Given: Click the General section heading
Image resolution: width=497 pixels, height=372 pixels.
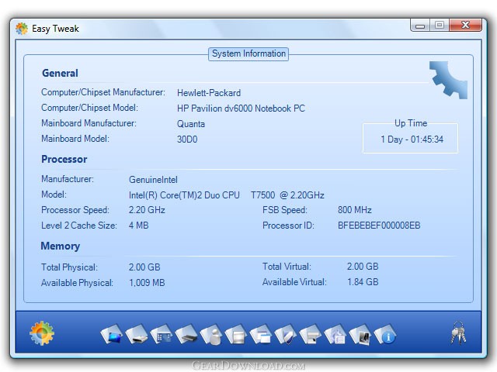Looking at the screenshot, I should pyautogui.click(x=60, y=74).
